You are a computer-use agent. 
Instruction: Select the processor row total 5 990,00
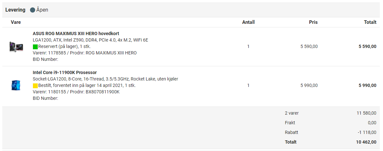[368, 86]
